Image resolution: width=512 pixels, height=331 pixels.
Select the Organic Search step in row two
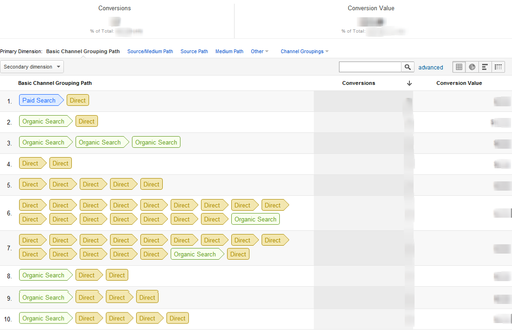(x=44, y=121)
